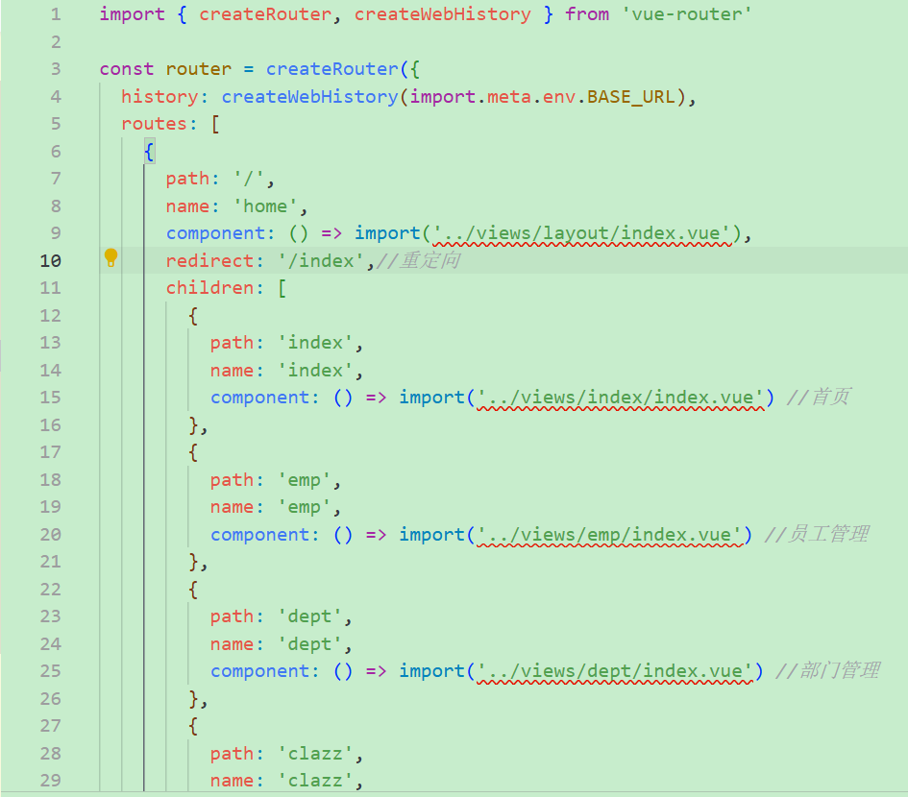Viewport: 908px width, 797px height.
Task: Click the 部门管理 comment
Action: pos(828,671)
